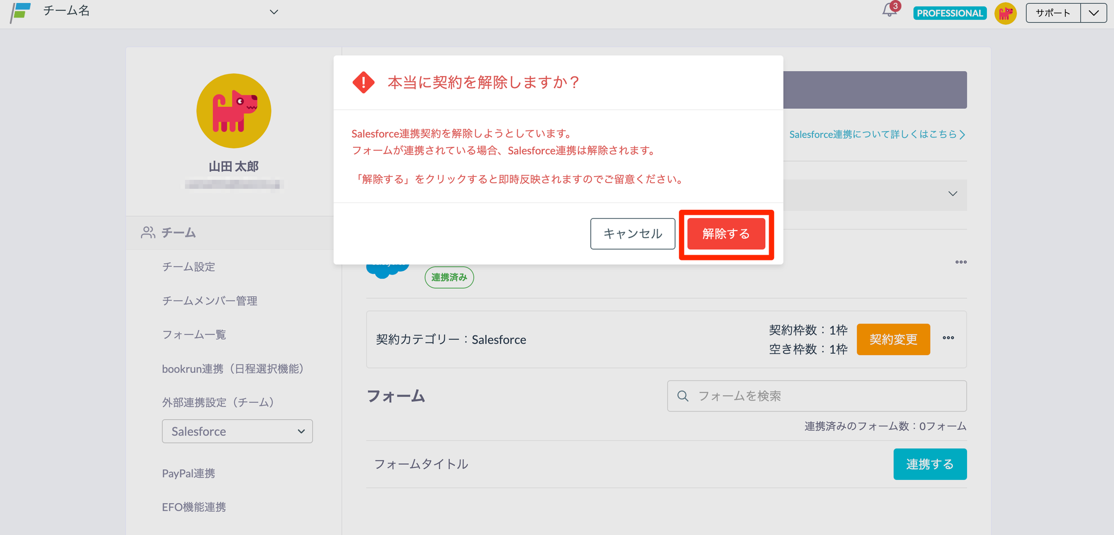
Task: Click the 空き枠数：1枠 text
Action: click(x=808, y=349)
